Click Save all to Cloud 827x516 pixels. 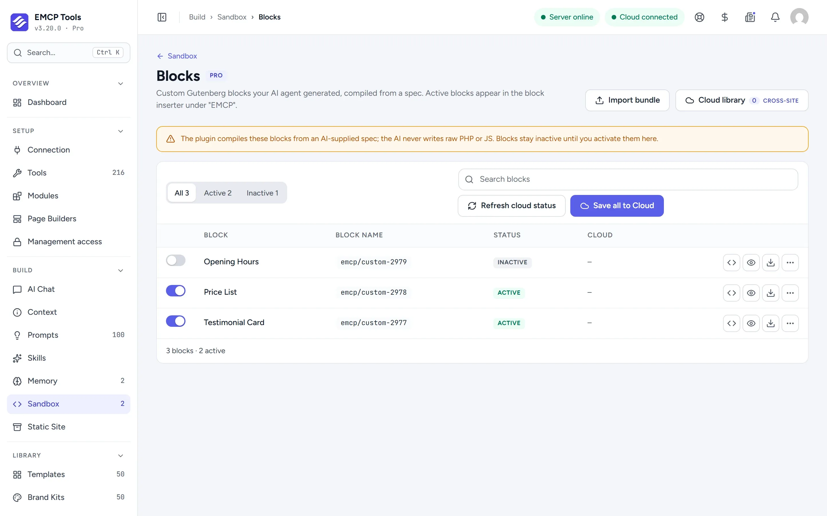click(x=617, y=206)
